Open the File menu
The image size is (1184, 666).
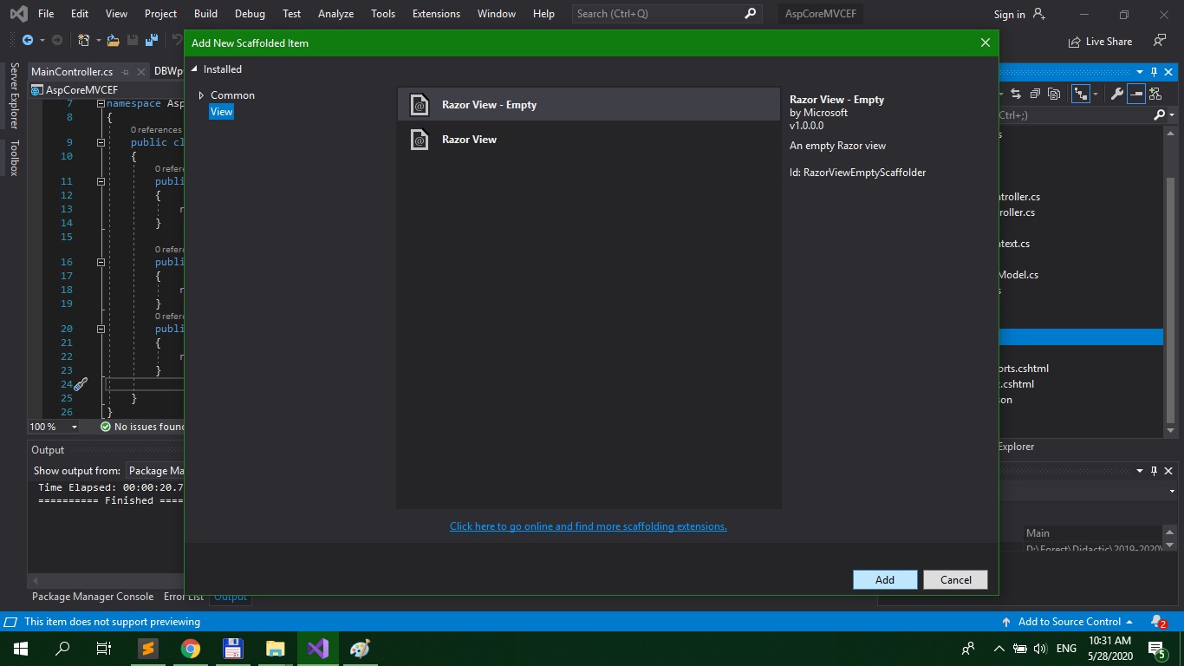tap(46, 14)
